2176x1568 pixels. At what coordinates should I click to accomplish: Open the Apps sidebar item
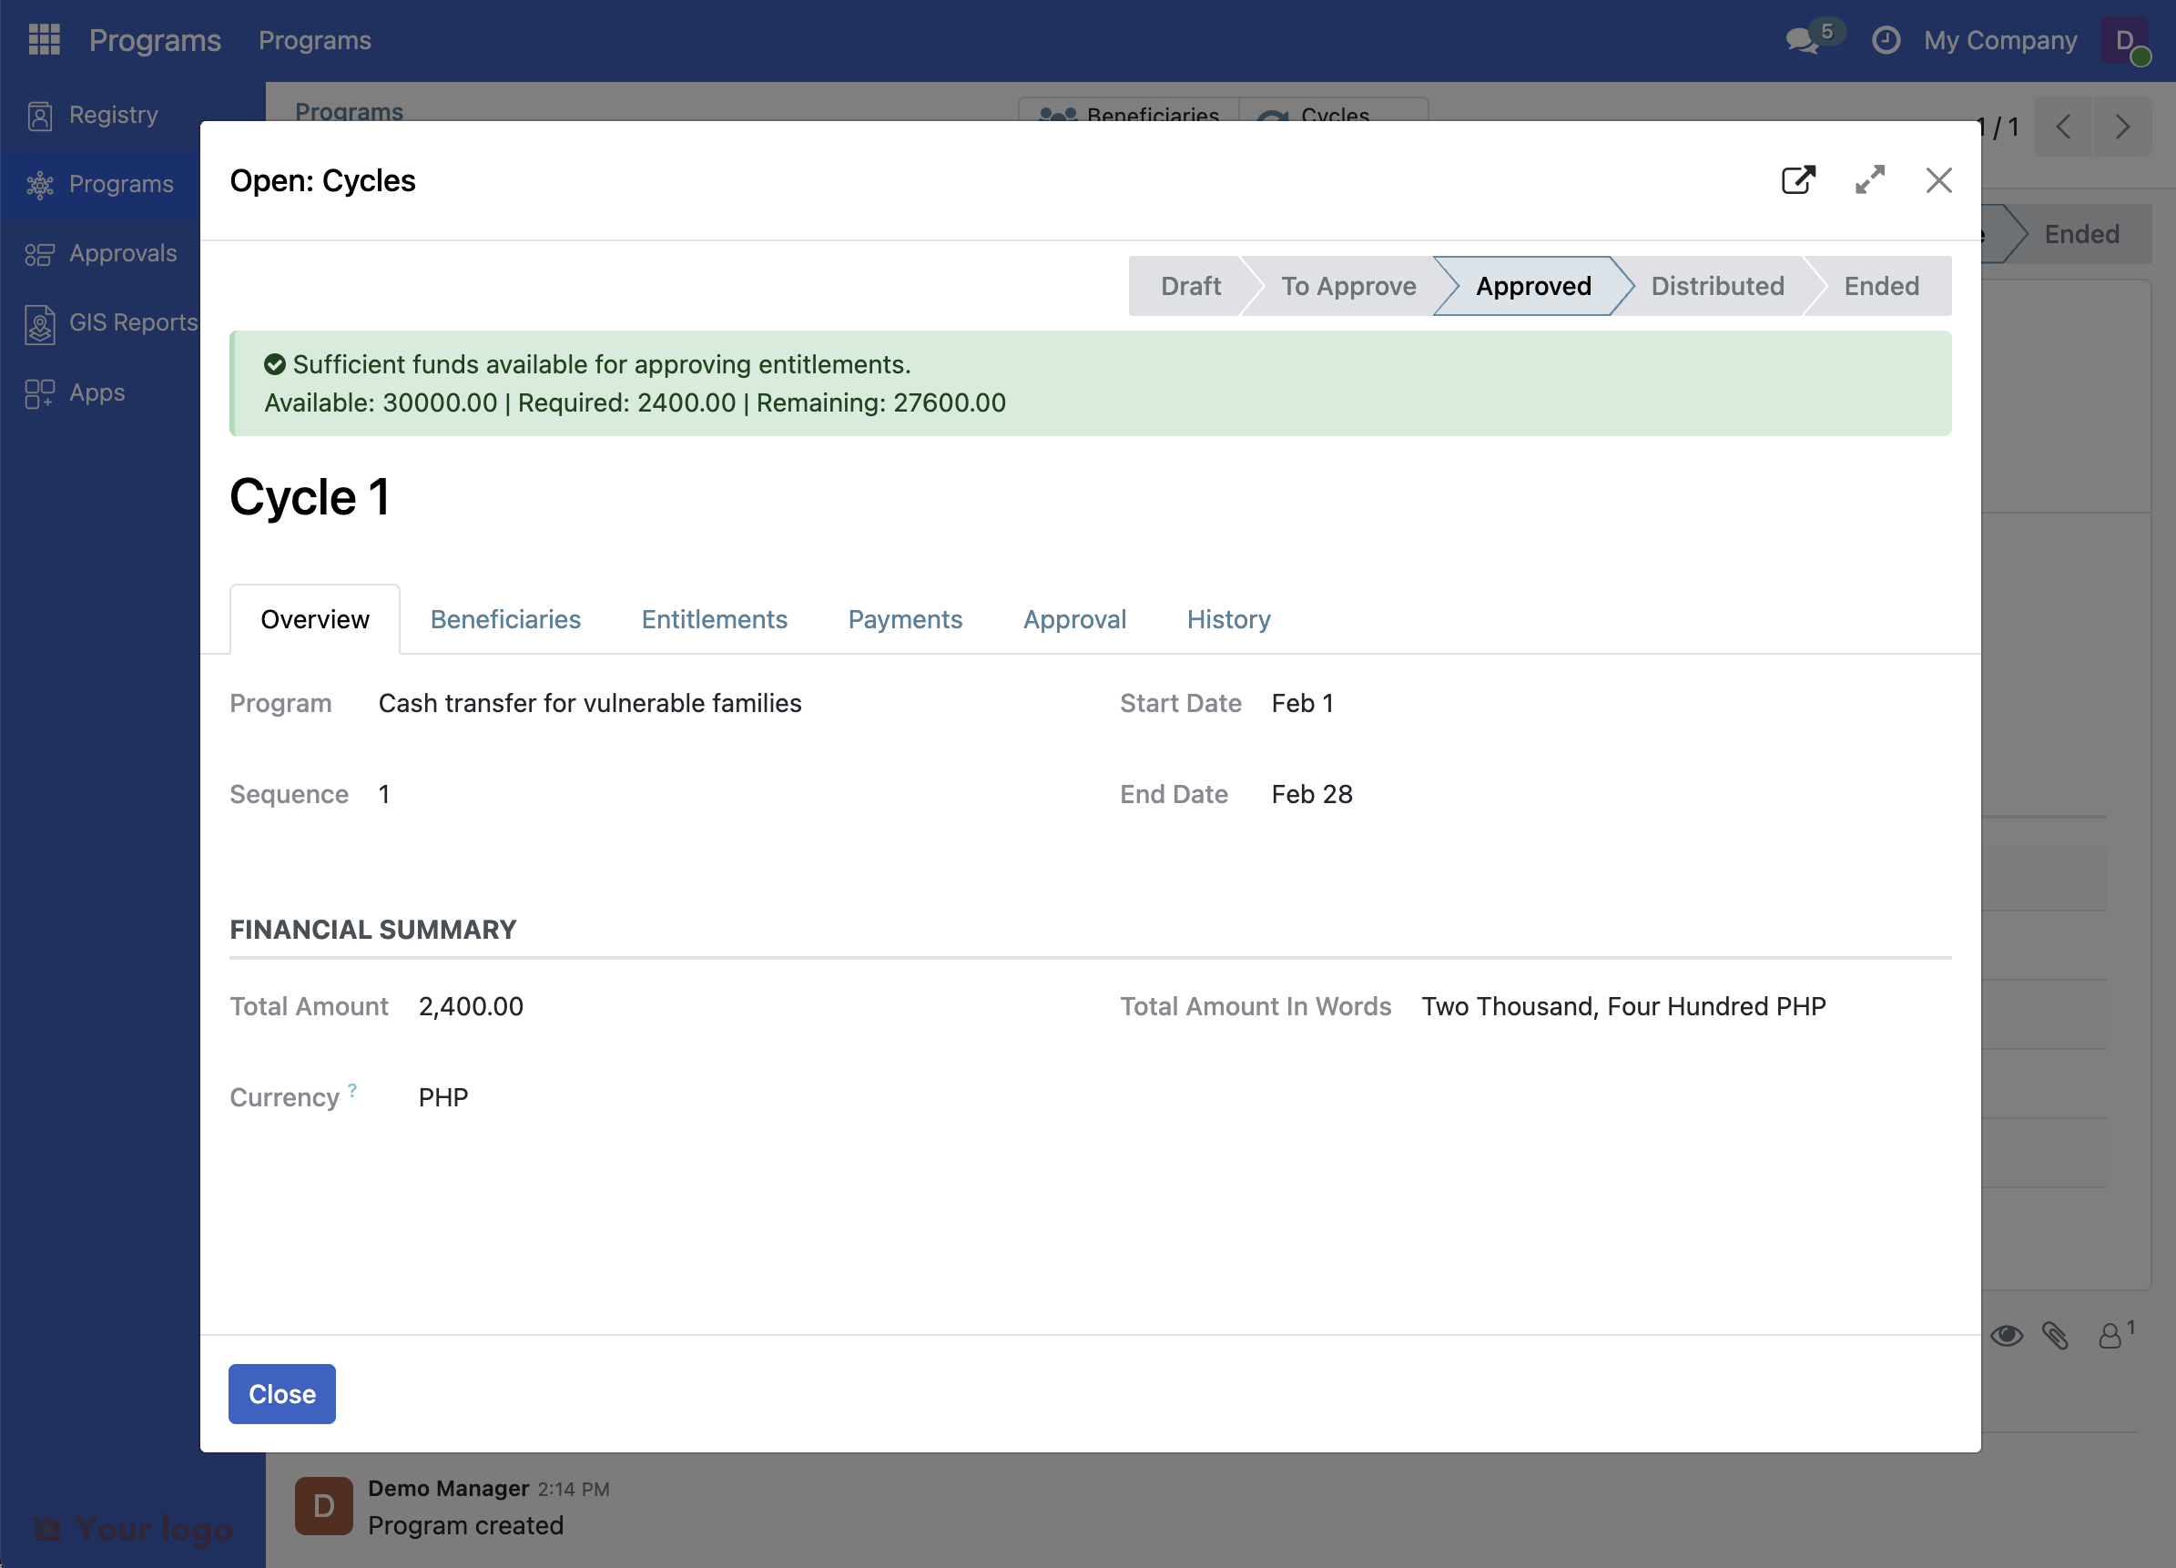click(x=96, y=392)
